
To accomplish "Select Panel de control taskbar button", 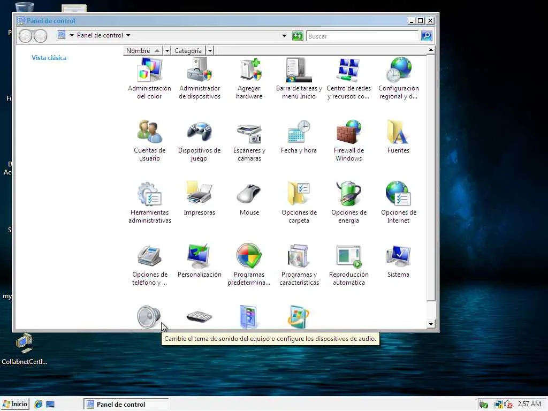I will 126,405.
